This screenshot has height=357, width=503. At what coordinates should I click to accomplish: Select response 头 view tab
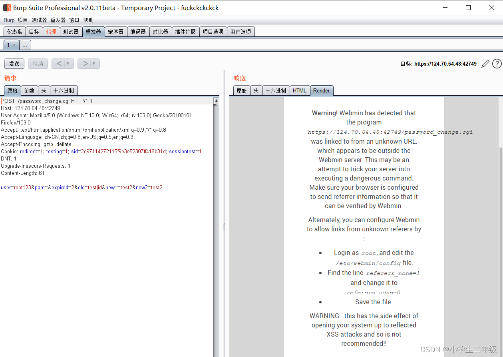point(256,90)
